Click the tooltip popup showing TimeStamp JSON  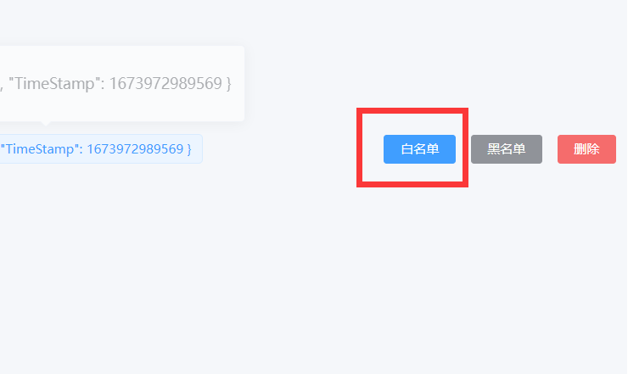122,83
